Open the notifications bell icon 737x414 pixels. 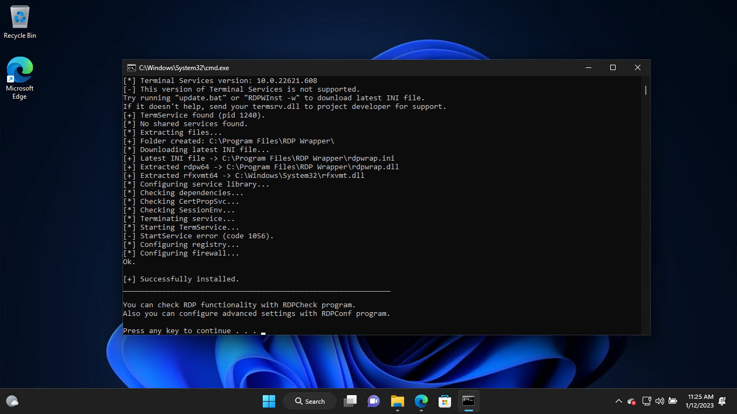coord(722,401)
